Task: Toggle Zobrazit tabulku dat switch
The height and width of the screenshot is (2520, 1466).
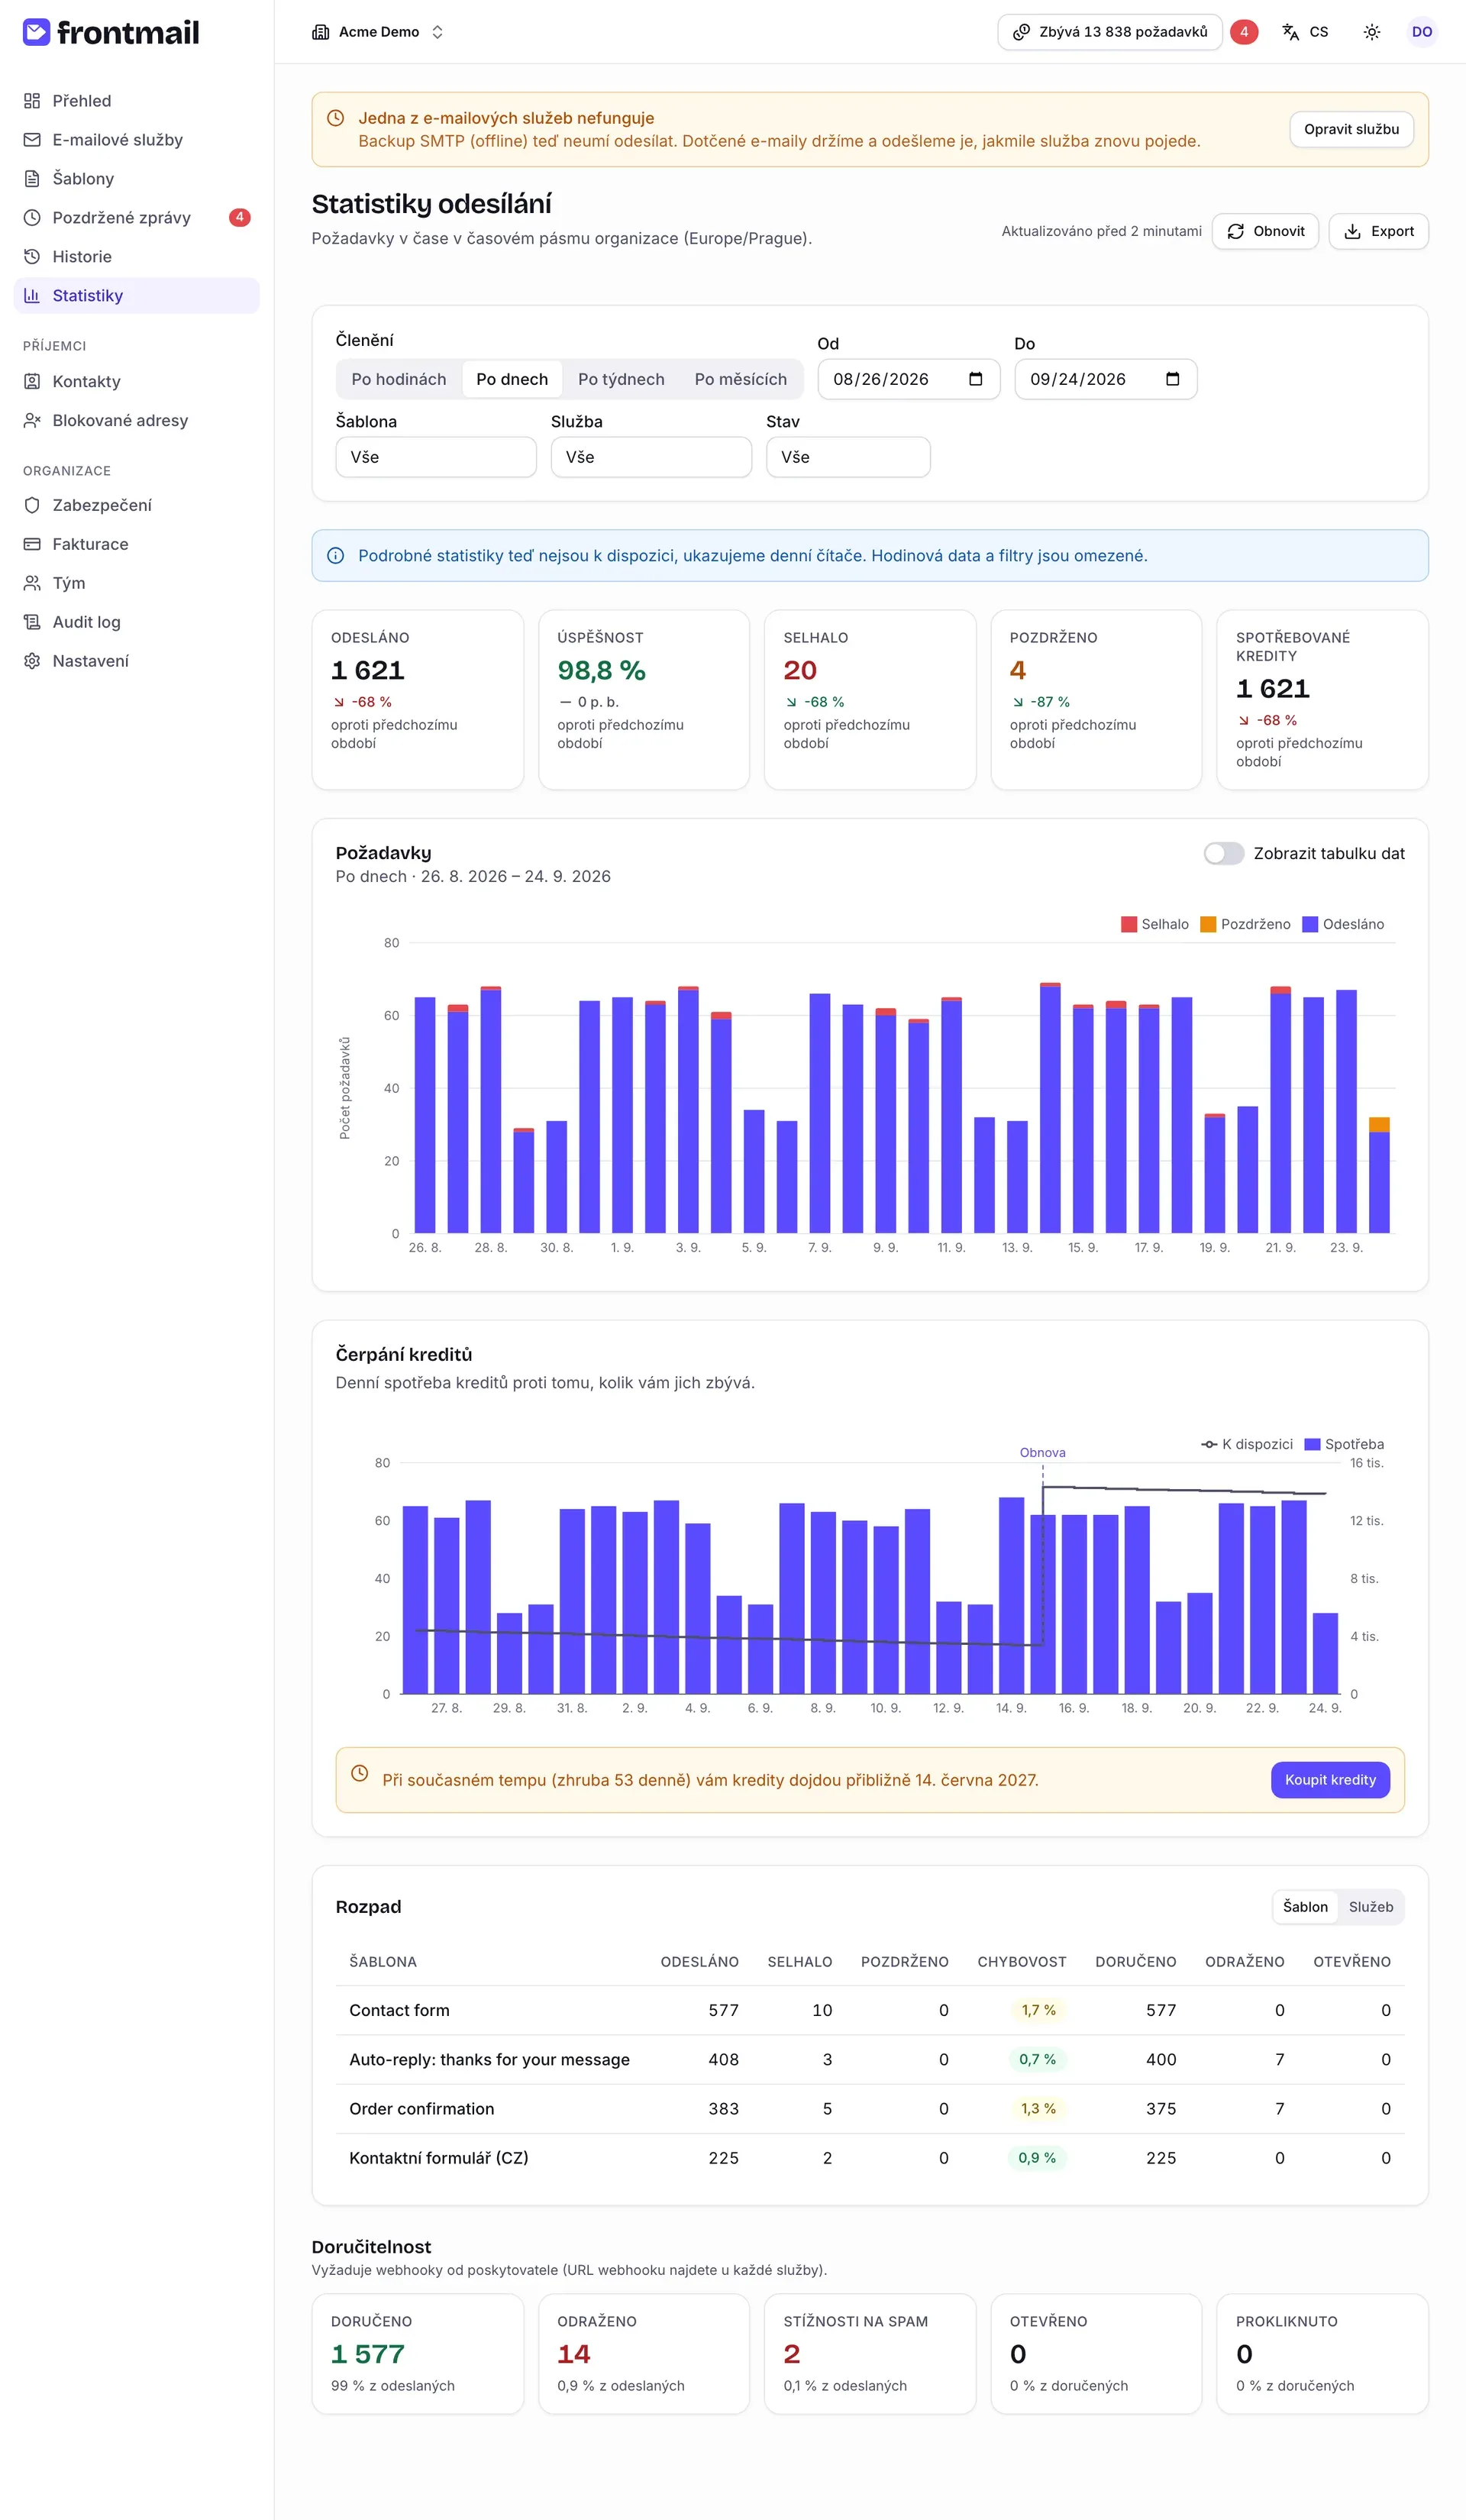Action: pos(1224,854)
